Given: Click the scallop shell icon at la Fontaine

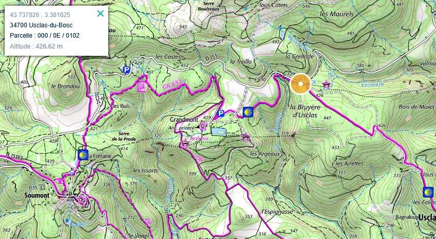Looking at the screenshot, I should (82, 155).
